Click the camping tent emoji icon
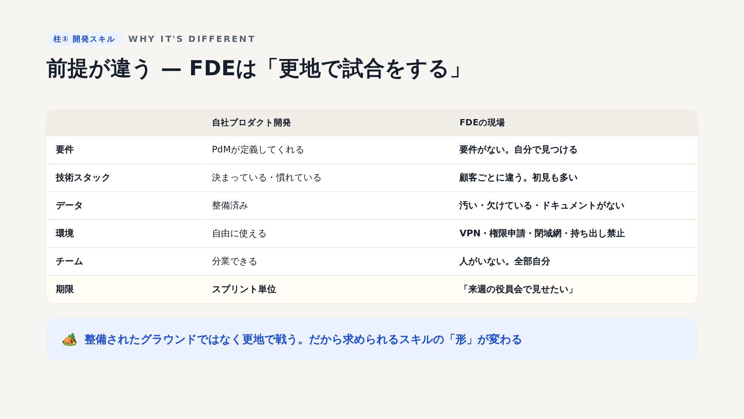The height and width of the screenshot is (419, 744). tap(70, 339)
